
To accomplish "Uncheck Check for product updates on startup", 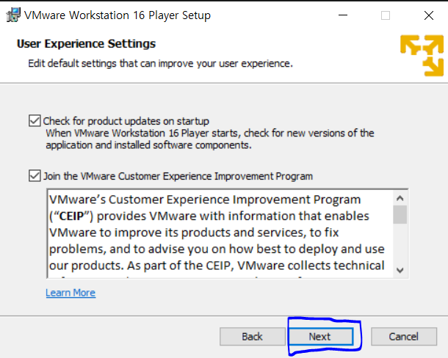I will (35, 121).
